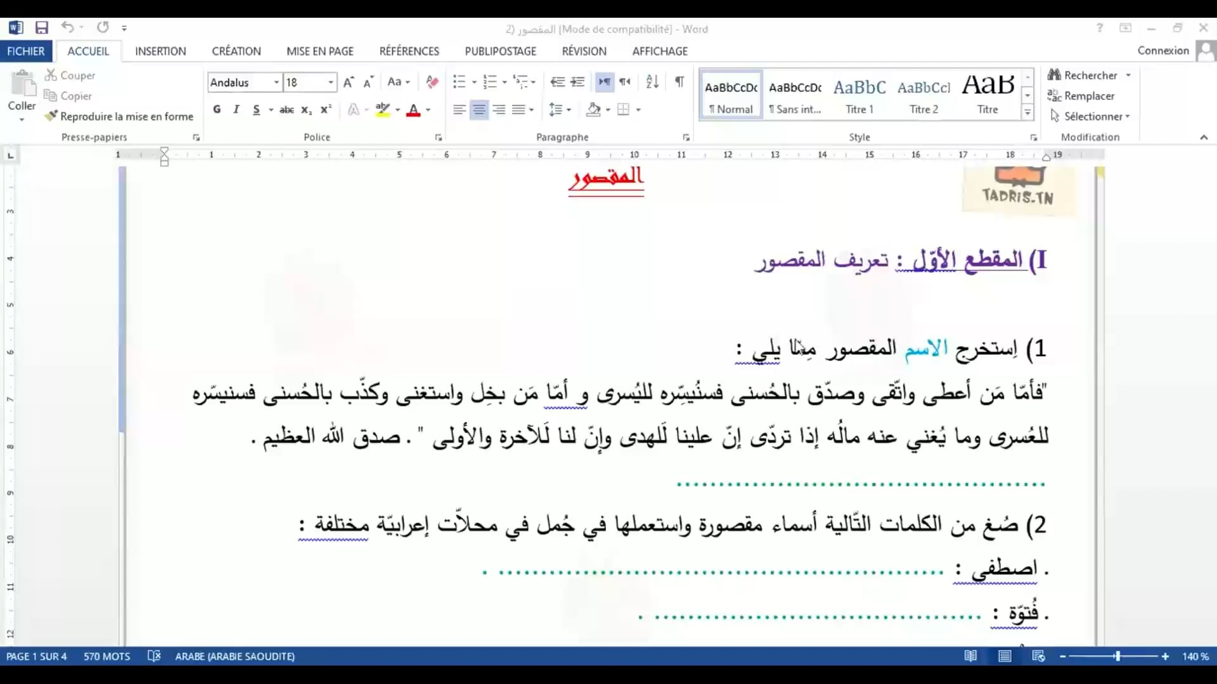
Task: Open the font size 18 dropdown
Action: 330,82
